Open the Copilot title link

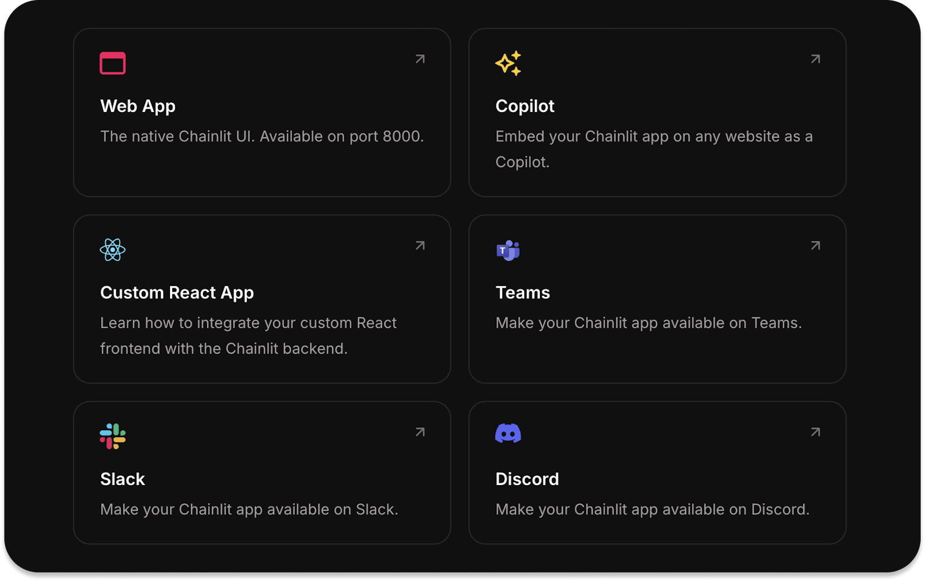click(524, 106)
